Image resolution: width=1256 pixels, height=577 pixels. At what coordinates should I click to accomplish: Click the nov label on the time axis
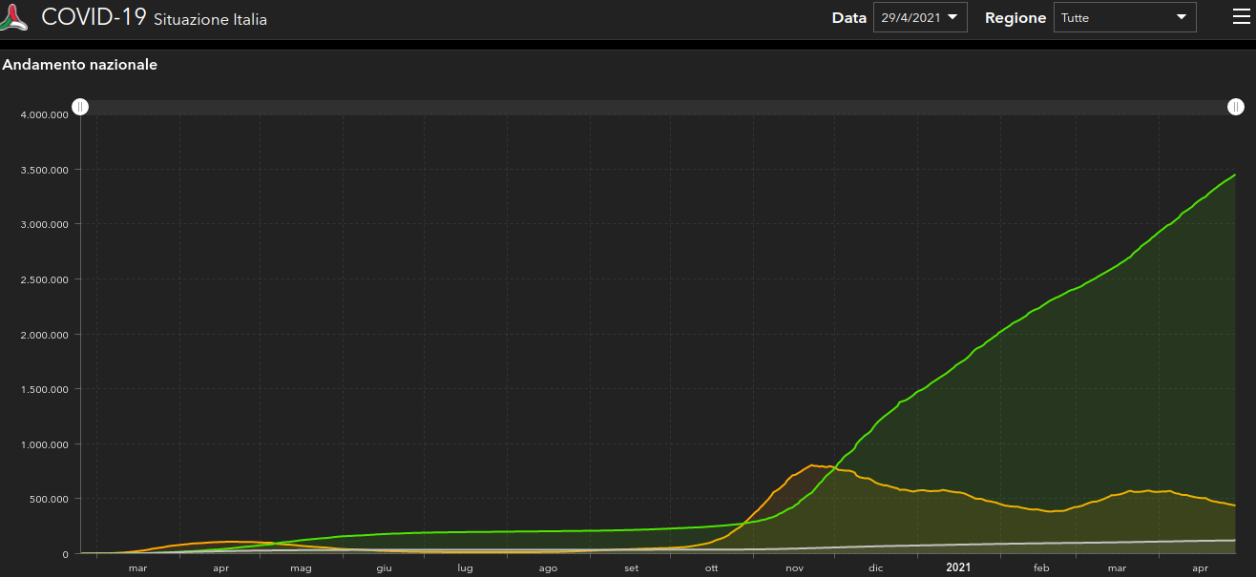coord(794,567)
